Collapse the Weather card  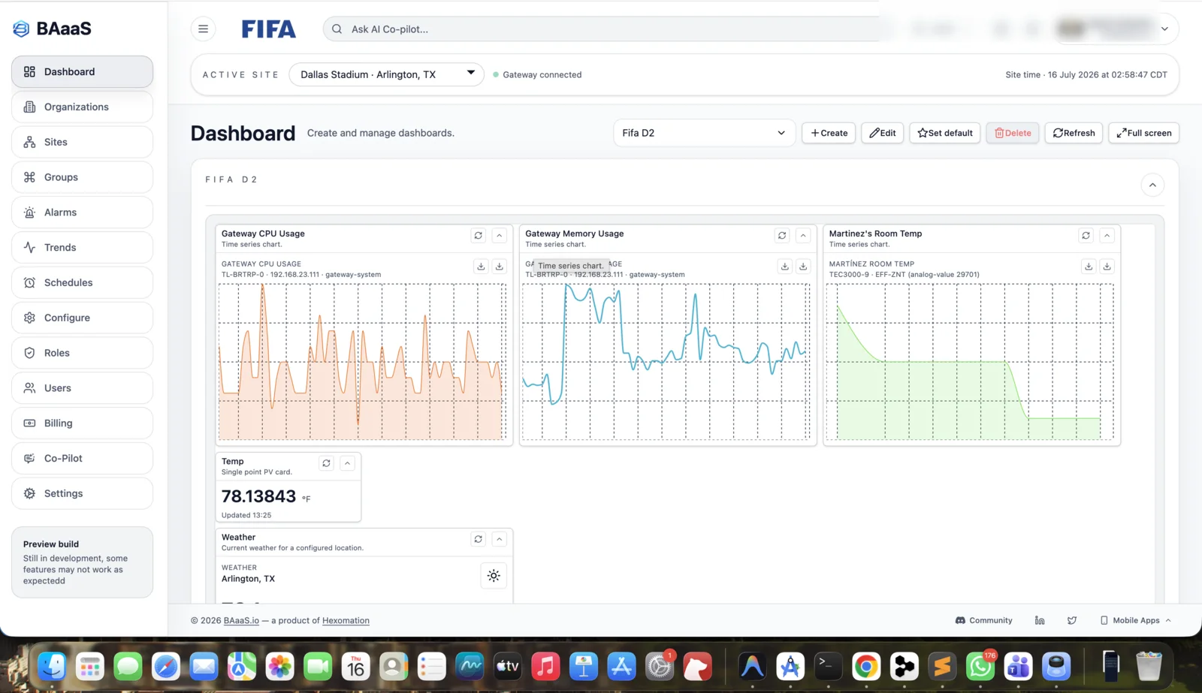[x=500, y=539]
